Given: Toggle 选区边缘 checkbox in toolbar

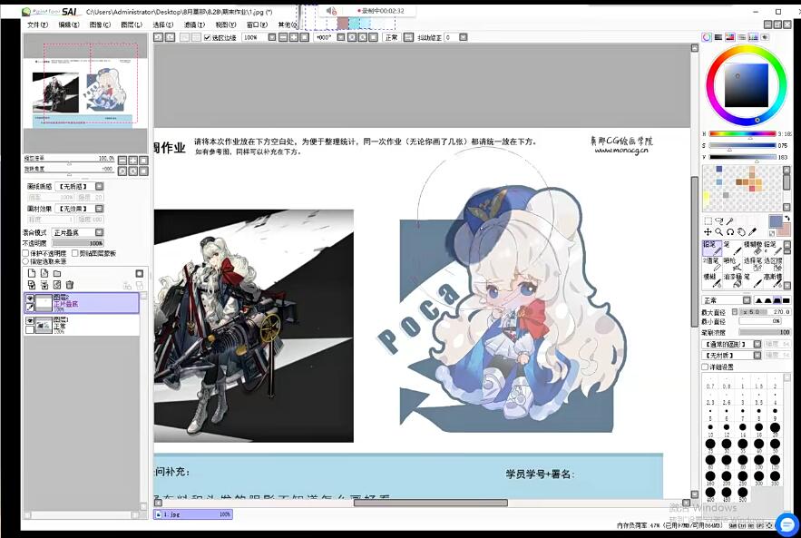Looking at the screenshot, I should [x=208, y=37].
